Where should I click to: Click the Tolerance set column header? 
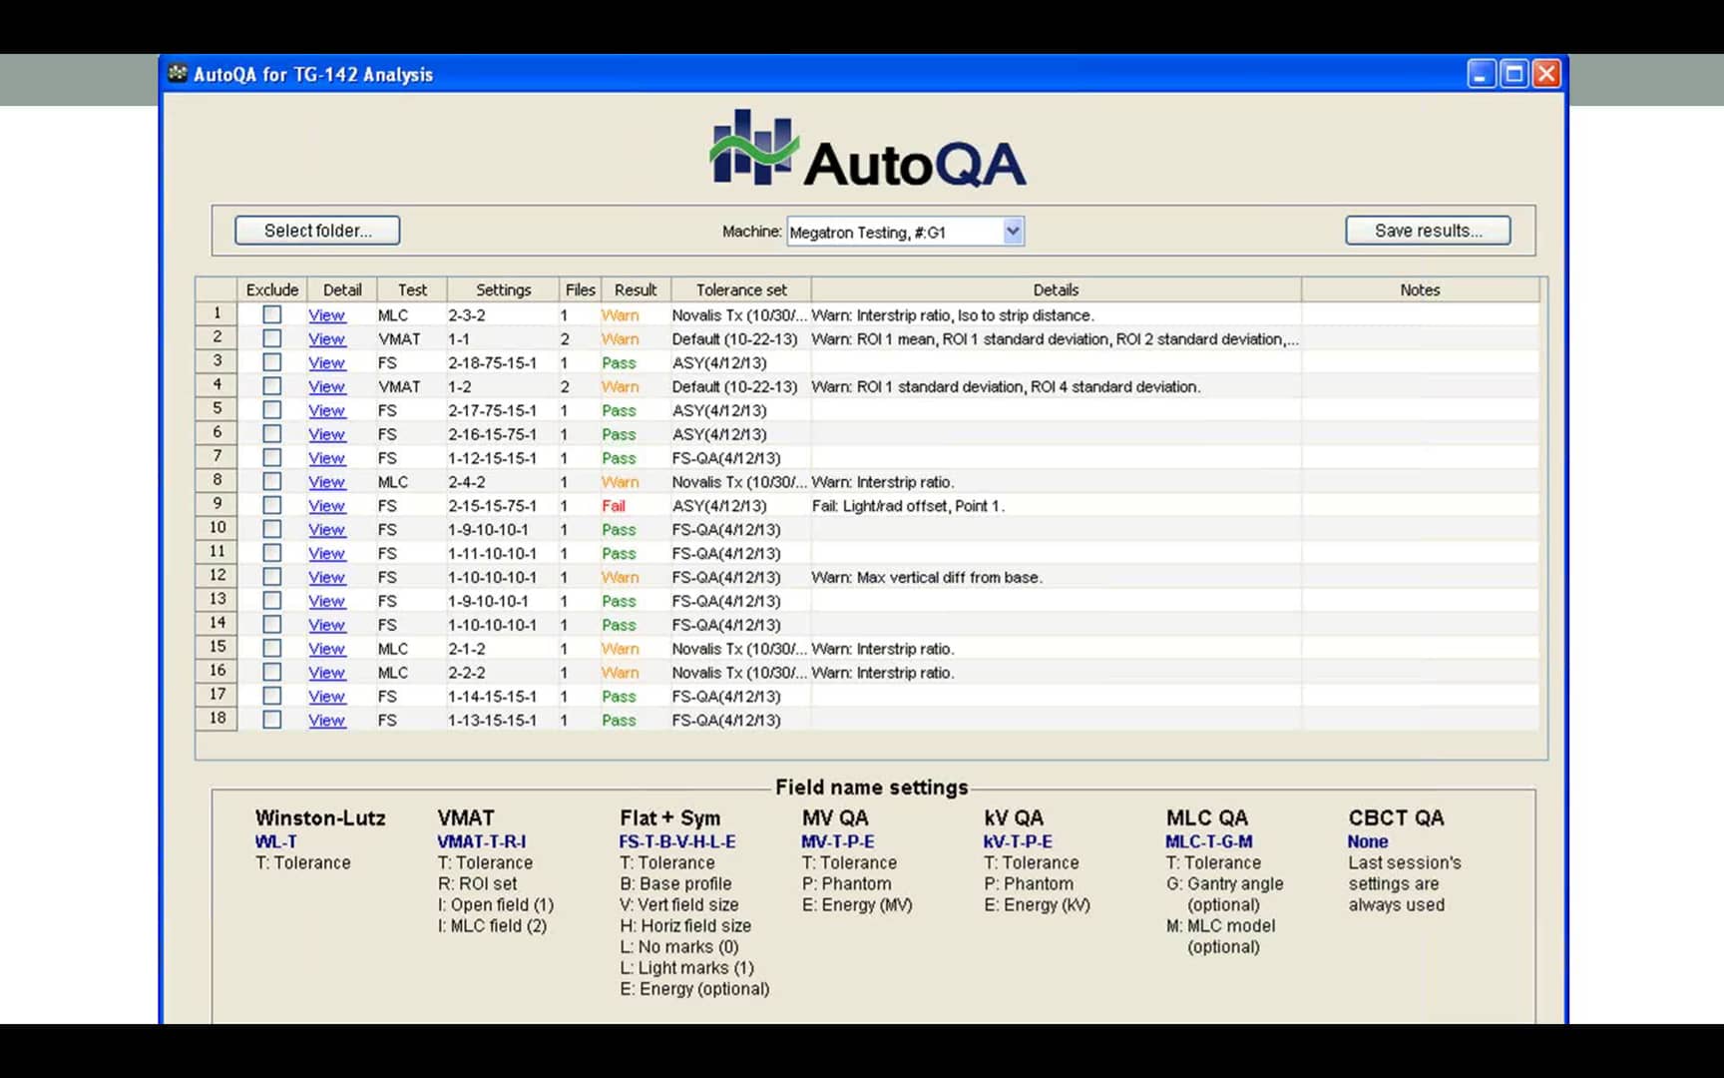(x=740, y=289)
